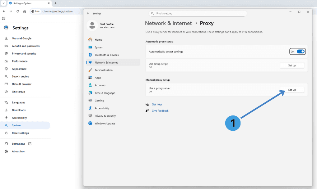Open Gaming in Windows Settings
This screenshot has height=189, width=317.
point(113,101)
